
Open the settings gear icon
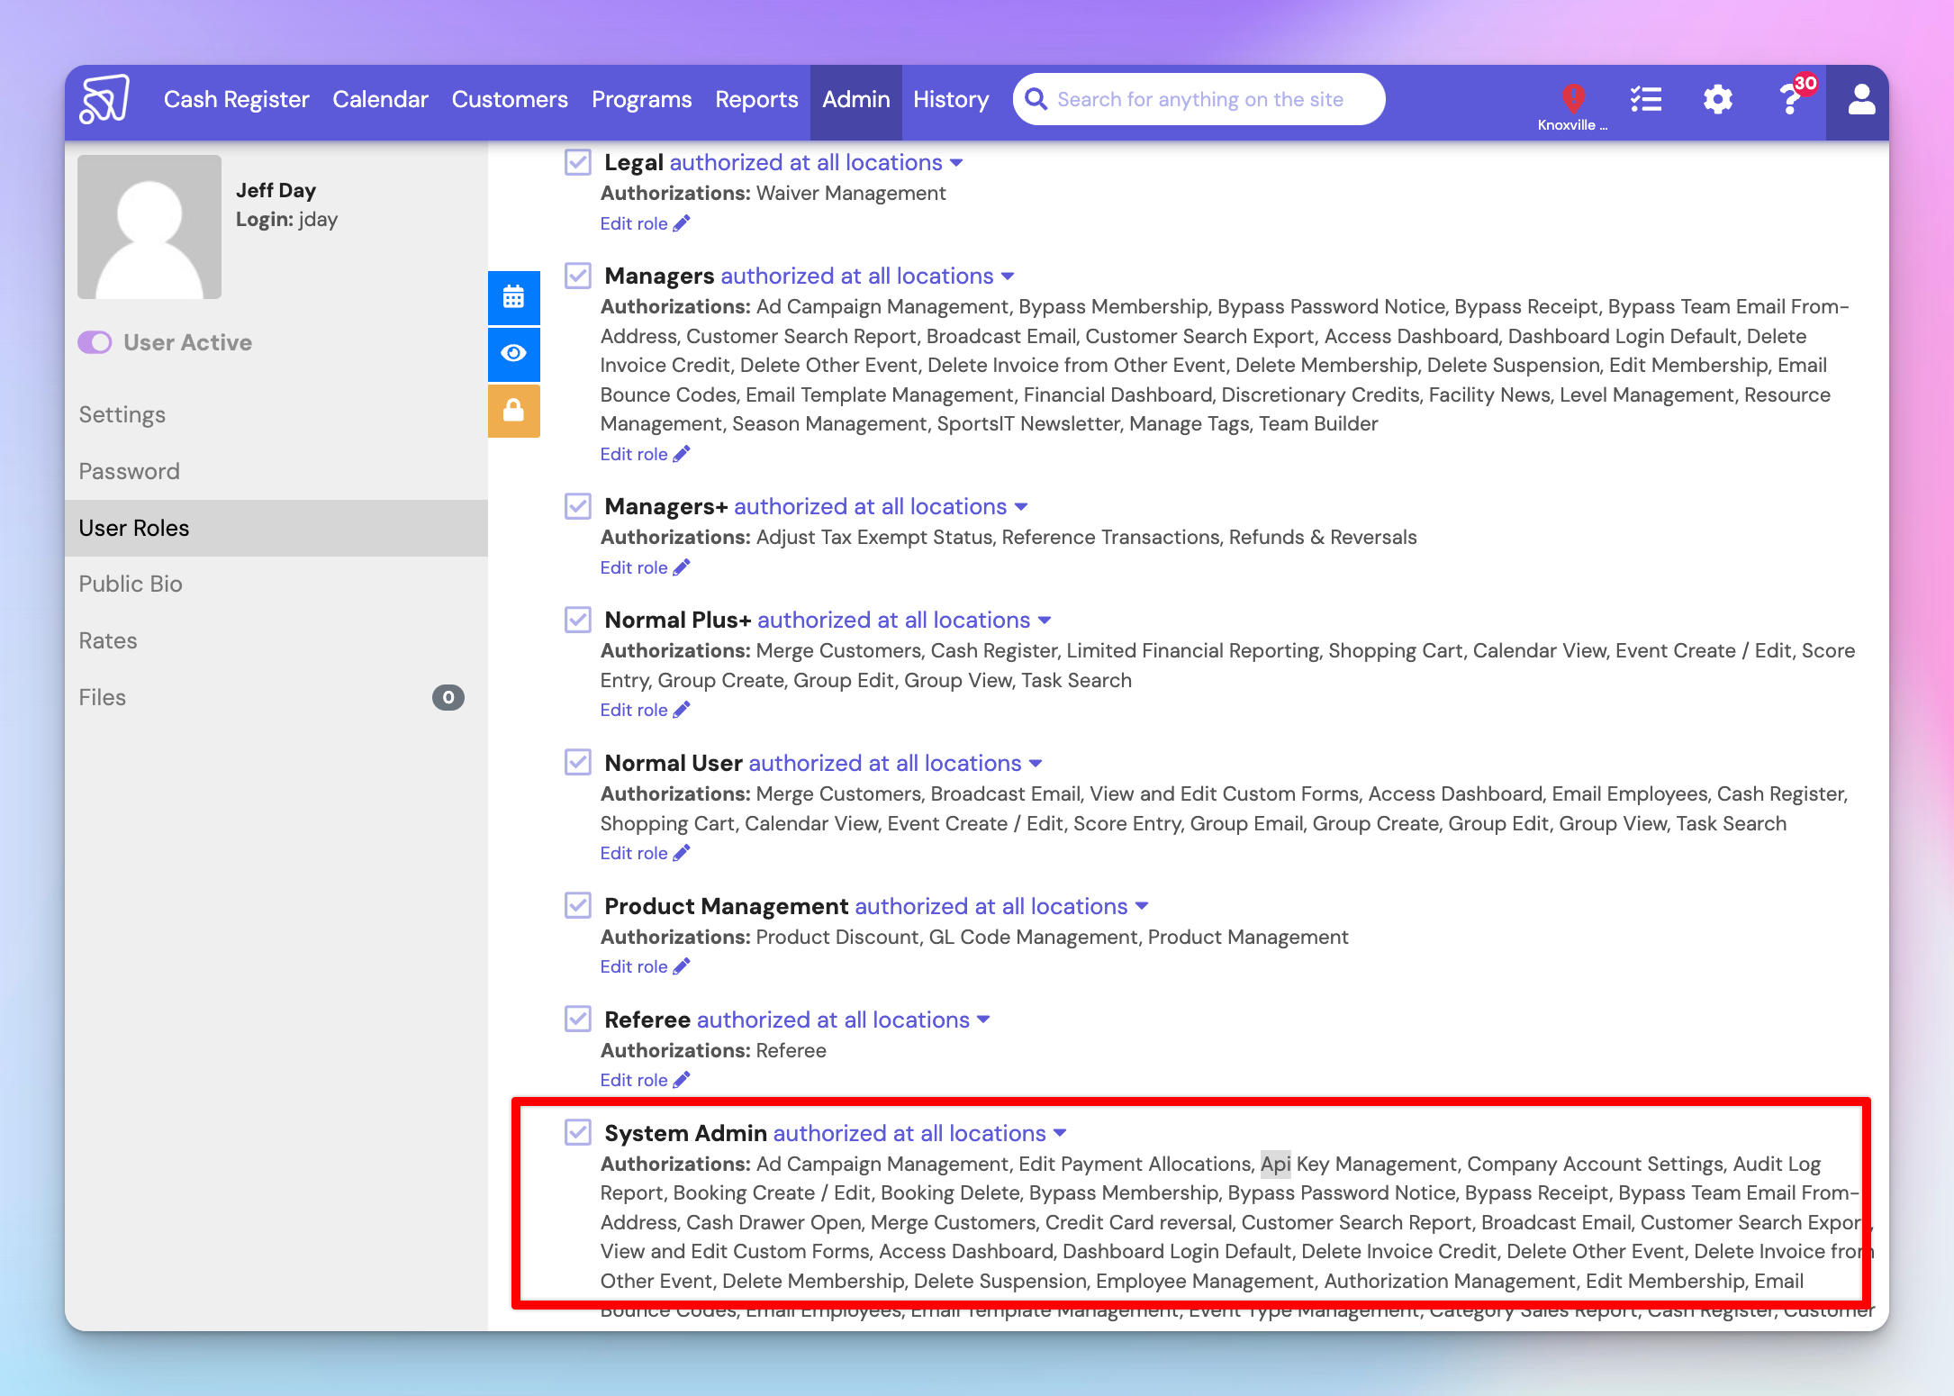[1718, 99]
